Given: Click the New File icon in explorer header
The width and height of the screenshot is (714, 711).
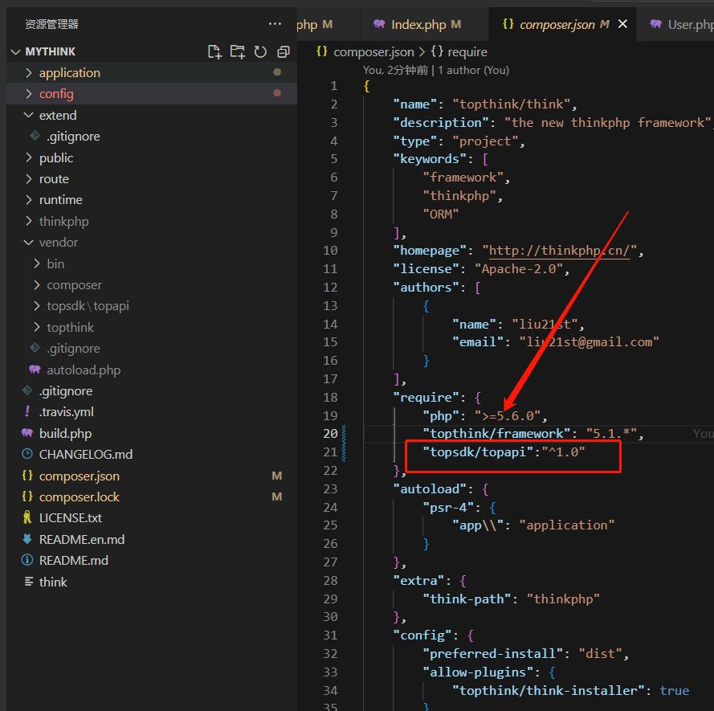Looking at the screenshot, I should [x=214, y=51].
